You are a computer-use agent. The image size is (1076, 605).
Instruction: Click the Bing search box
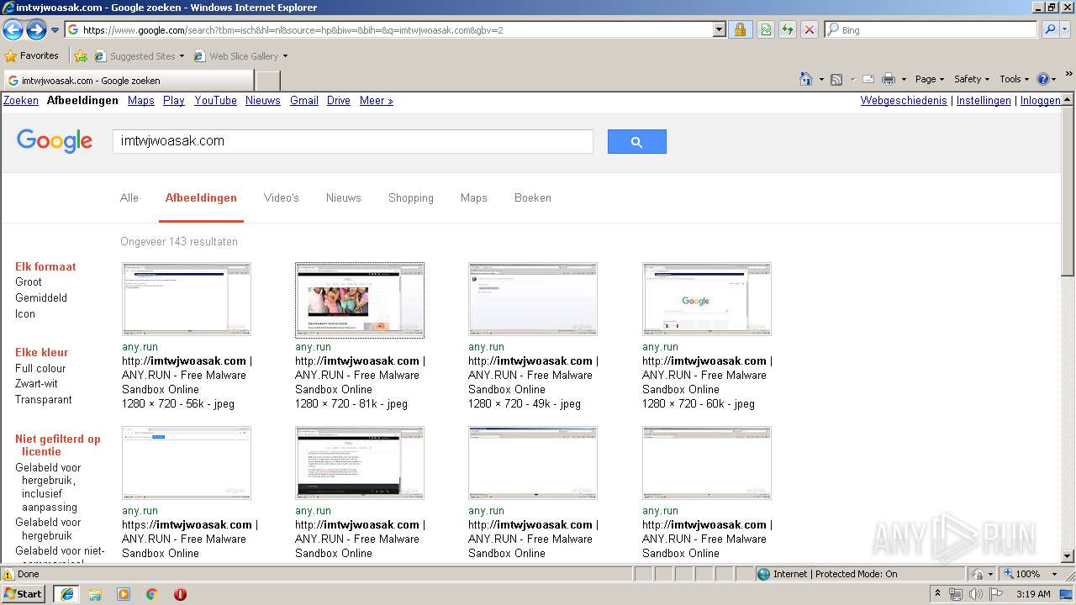pyautogui.click(x=931, y=30)
